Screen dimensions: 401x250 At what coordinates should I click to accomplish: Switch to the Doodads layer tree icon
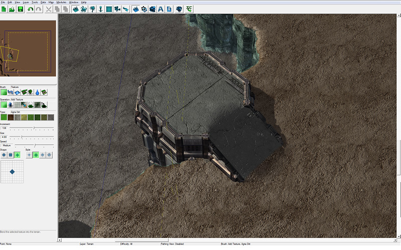coord(92,9)
